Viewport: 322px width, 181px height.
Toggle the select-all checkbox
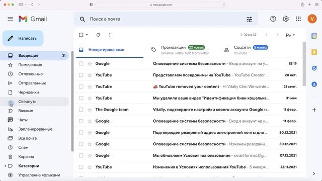(x=81, y=35)
